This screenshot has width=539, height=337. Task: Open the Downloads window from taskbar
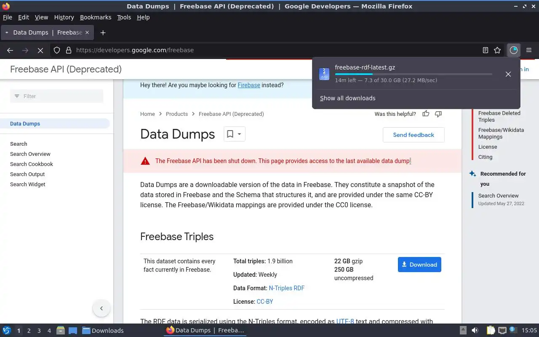pos(103,330)
